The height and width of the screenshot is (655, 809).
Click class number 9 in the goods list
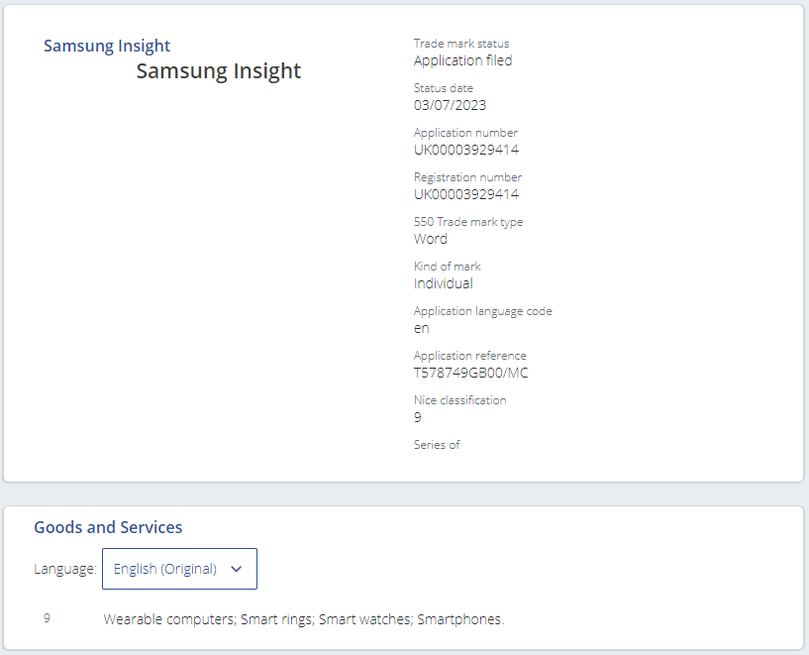[x=47, y=618]
